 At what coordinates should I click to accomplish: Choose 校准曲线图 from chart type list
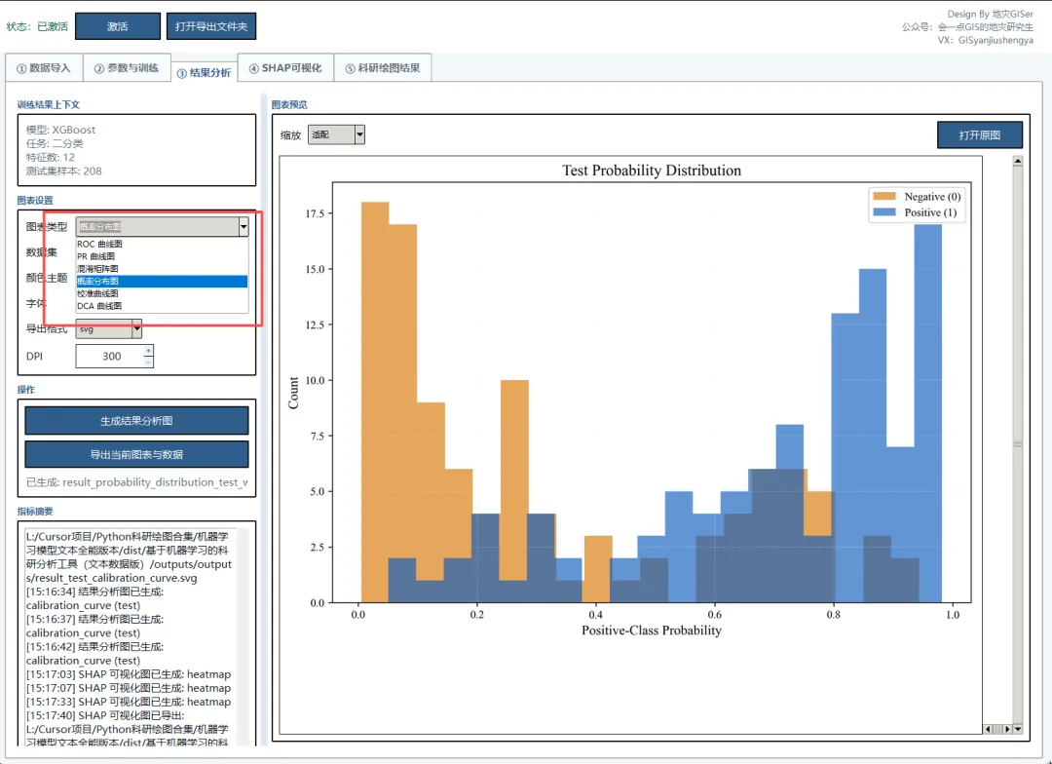162,293
